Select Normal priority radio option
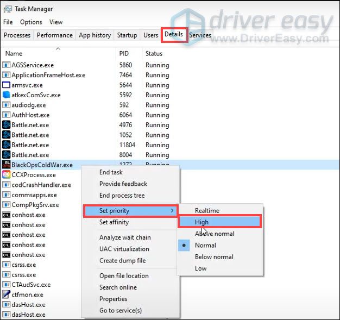The width and height of the screenshot is (340, 320). (205, 245)
